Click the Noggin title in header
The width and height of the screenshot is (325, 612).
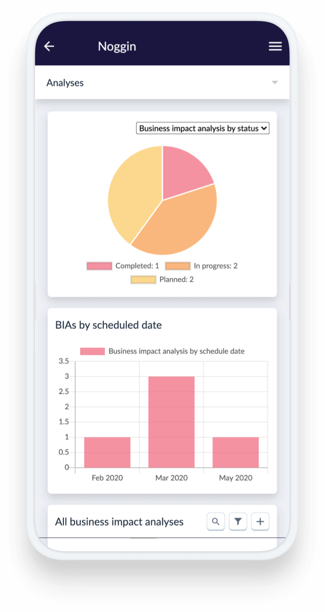click(117, 47)
